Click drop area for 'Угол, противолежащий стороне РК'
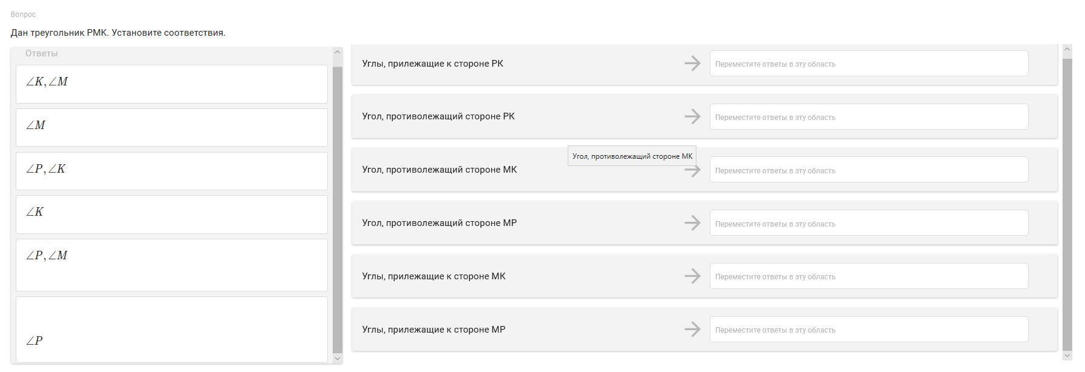Image resolution: width=1085 pixels, height=372 pixels. [868, 116]
